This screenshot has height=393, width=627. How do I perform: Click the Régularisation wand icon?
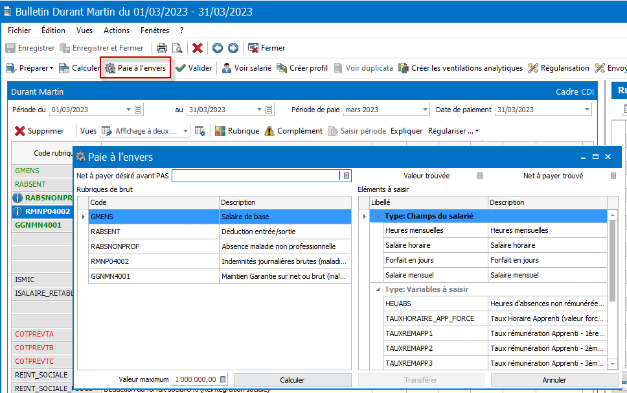[x=532, y=68]
